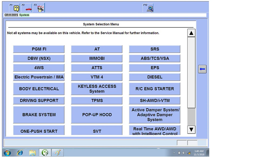
Task: Open KEYLESS ACCESS System
Action: (97, 89)
